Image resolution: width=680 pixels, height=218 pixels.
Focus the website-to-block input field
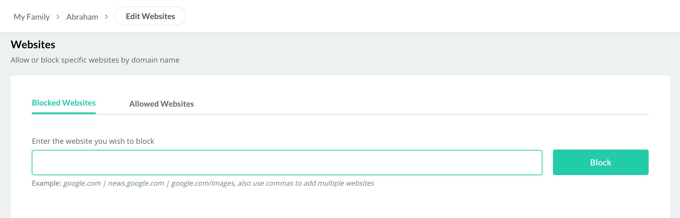[287, 163]
